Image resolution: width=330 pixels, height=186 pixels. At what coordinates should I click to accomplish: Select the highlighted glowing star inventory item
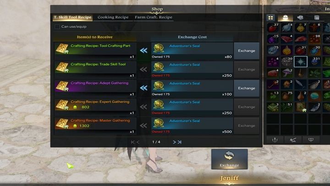[x=301, y=62]
